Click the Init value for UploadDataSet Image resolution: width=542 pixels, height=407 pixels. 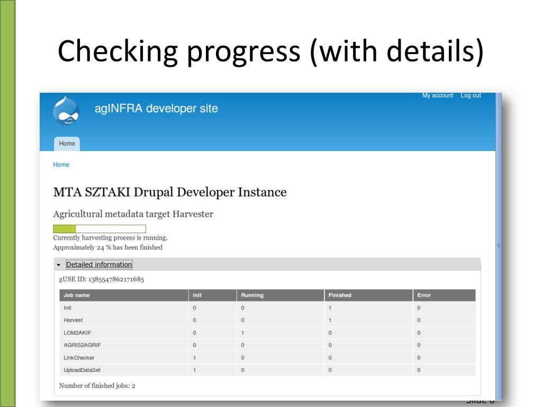[195, 370]
